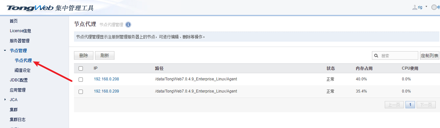Click the user avatar icon near rig

click(415, 7)
